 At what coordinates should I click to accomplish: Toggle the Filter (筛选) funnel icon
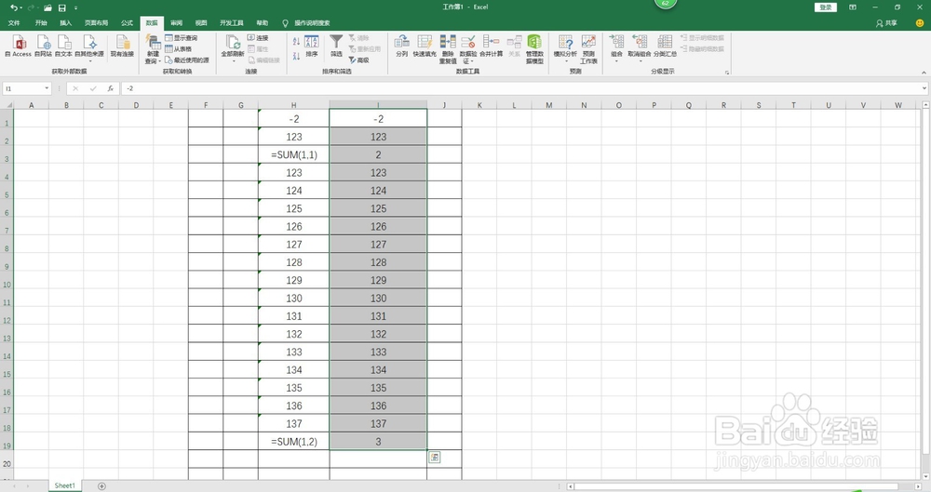point(336,46)
